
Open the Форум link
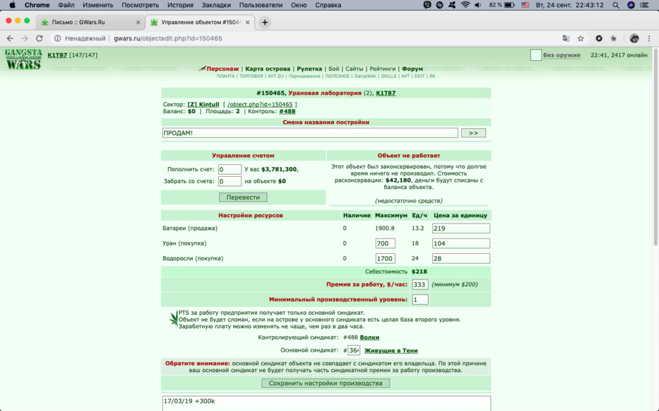pos(412,69)
